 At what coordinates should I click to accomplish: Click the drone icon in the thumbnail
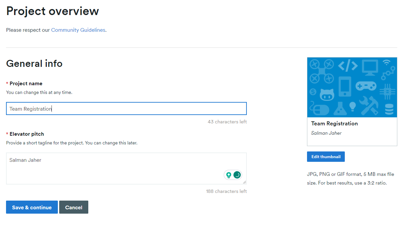(321, 71)
